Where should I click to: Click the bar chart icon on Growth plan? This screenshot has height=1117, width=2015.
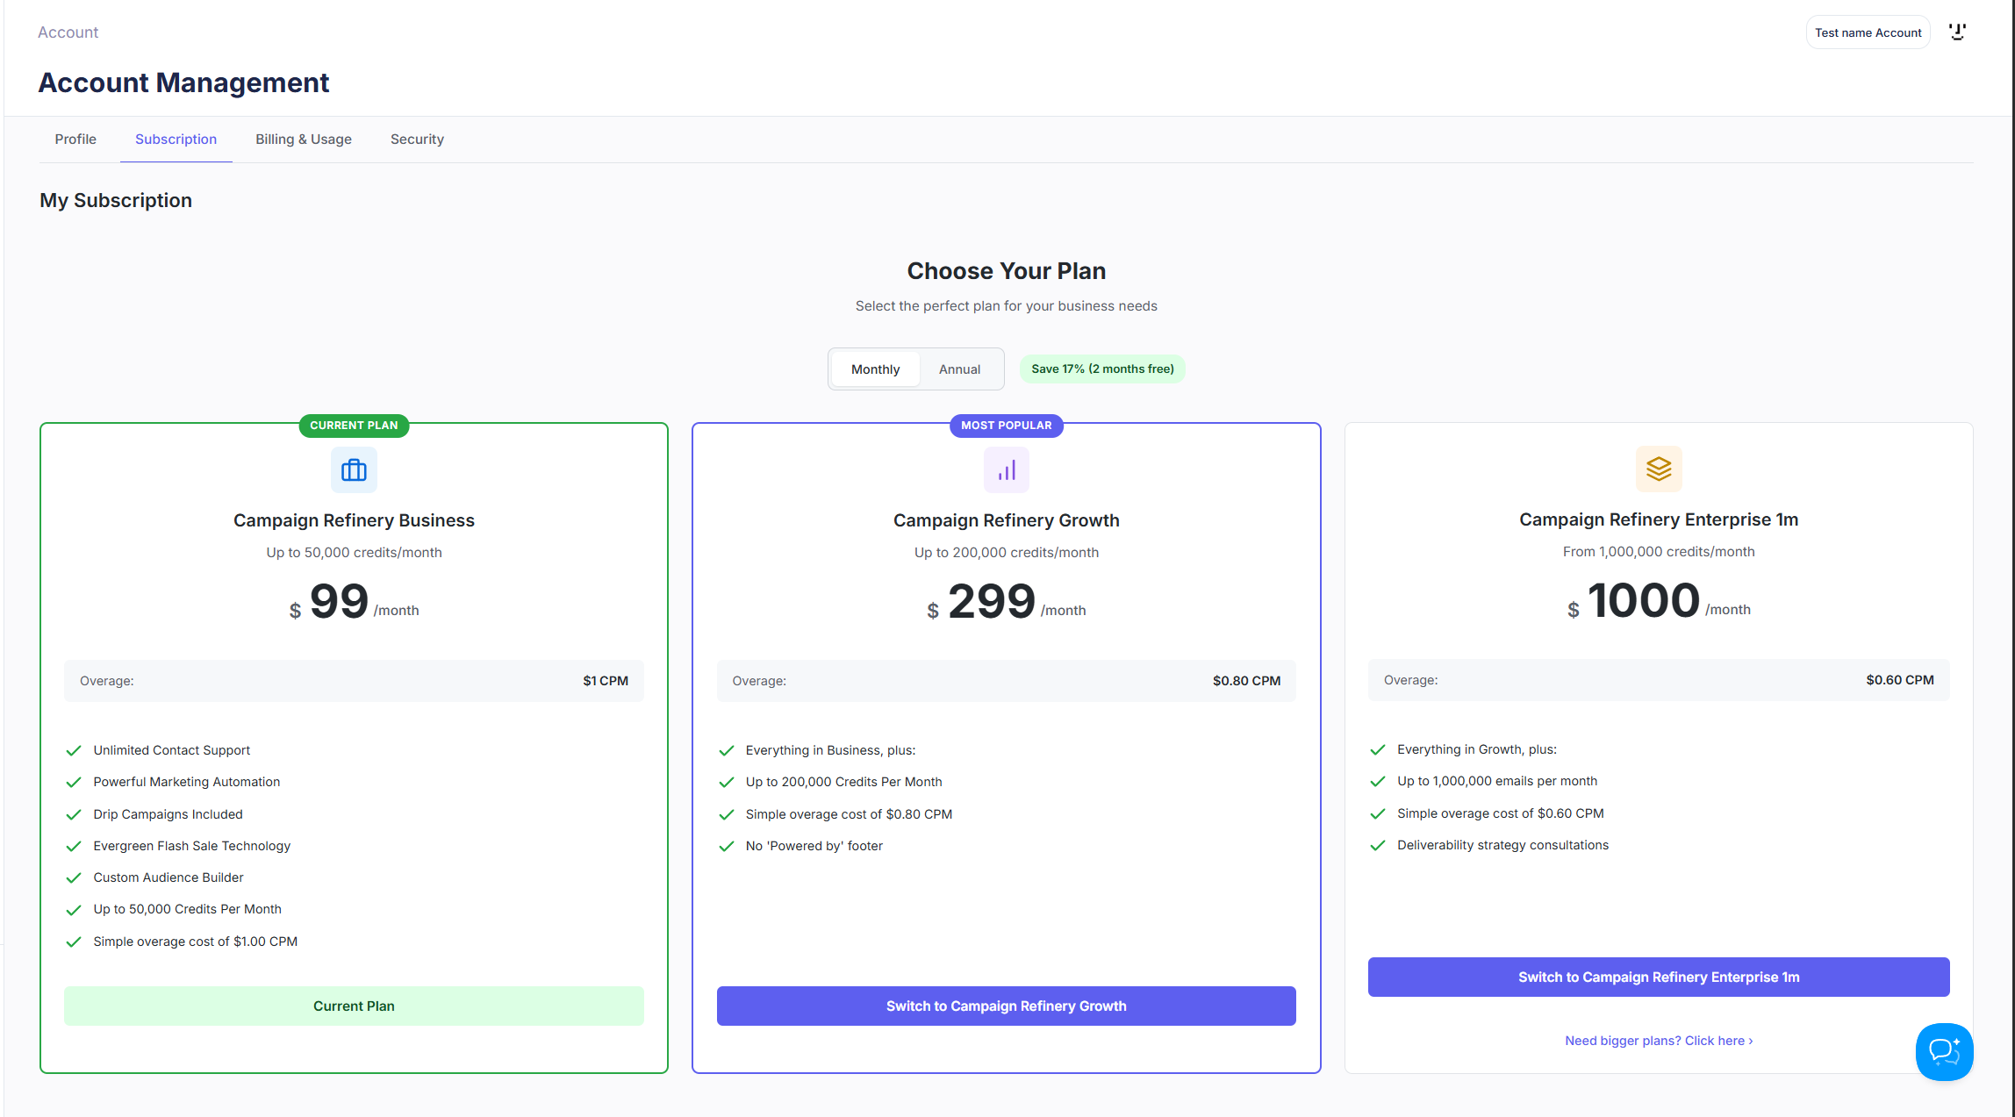1006,470
